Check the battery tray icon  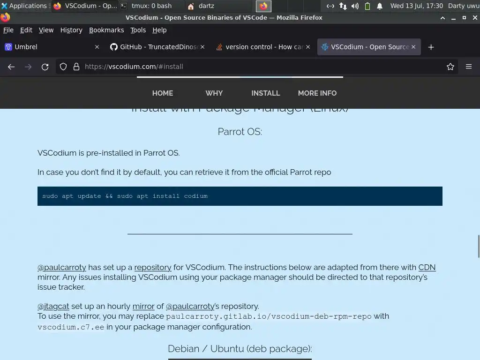click(x=367, y=6)
